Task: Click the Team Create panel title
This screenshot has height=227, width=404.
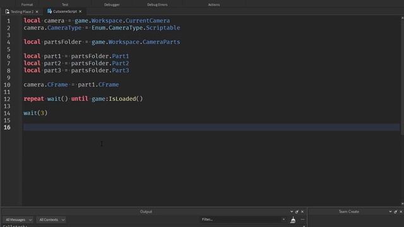Action: 348,212
